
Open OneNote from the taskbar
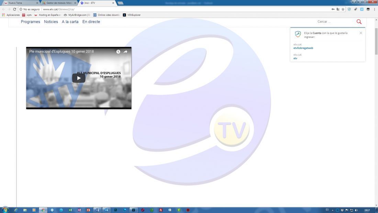coord(79,210)
